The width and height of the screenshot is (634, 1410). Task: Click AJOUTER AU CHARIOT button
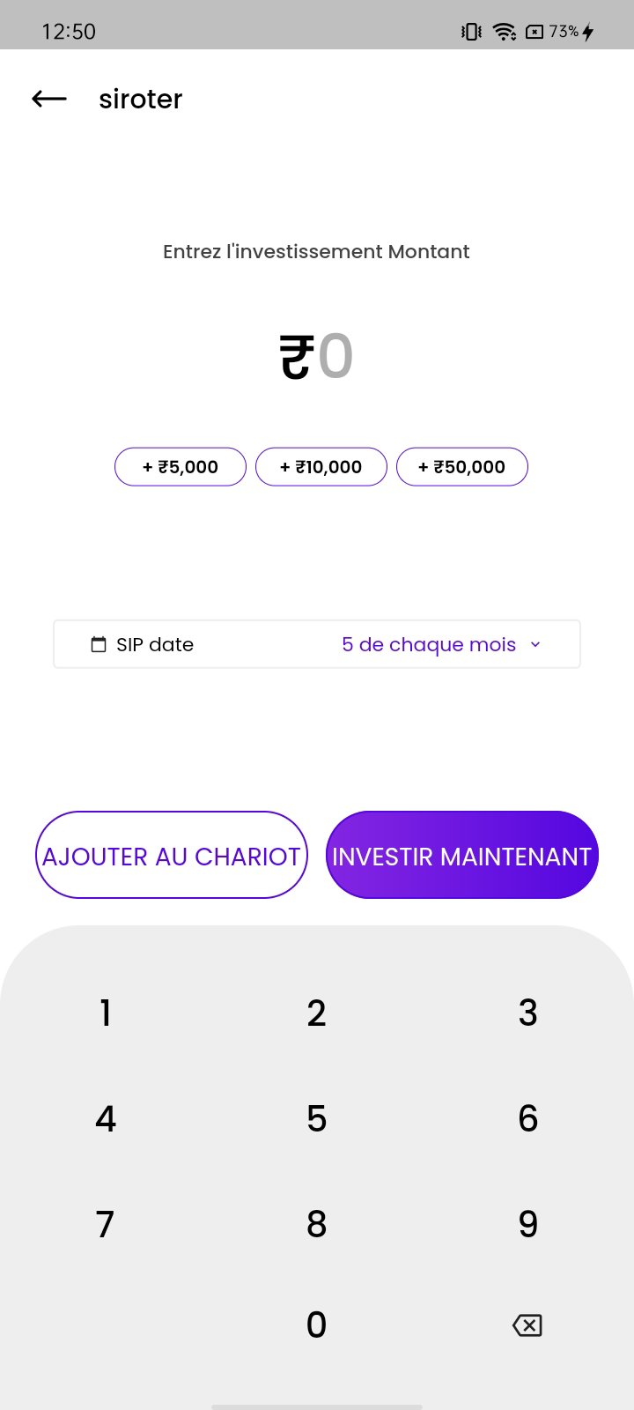(x=172, y=855)
